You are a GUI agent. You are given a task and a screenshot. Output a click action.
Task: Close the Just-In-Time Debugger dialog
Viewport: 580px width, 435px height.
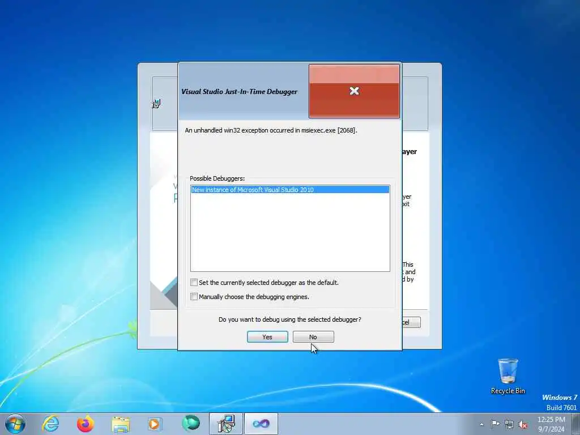[x=355, y=91]
